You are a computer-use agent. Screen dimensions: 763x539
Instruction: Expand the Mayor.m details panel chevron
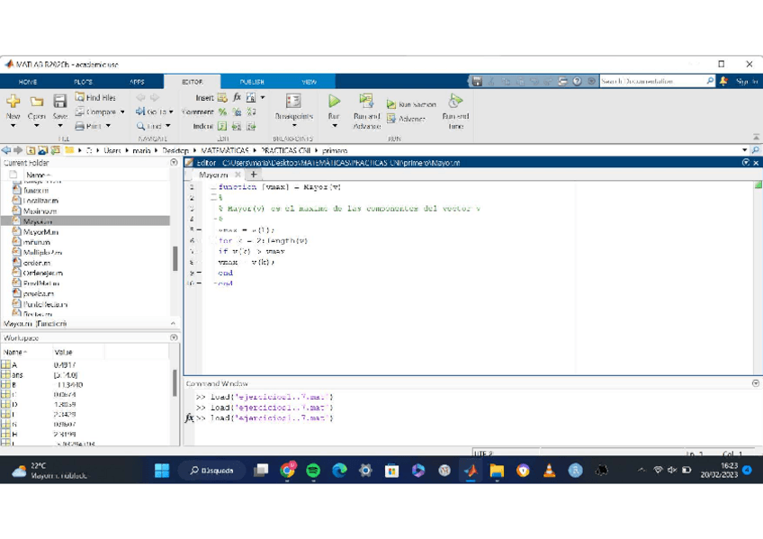coord(173,323)
